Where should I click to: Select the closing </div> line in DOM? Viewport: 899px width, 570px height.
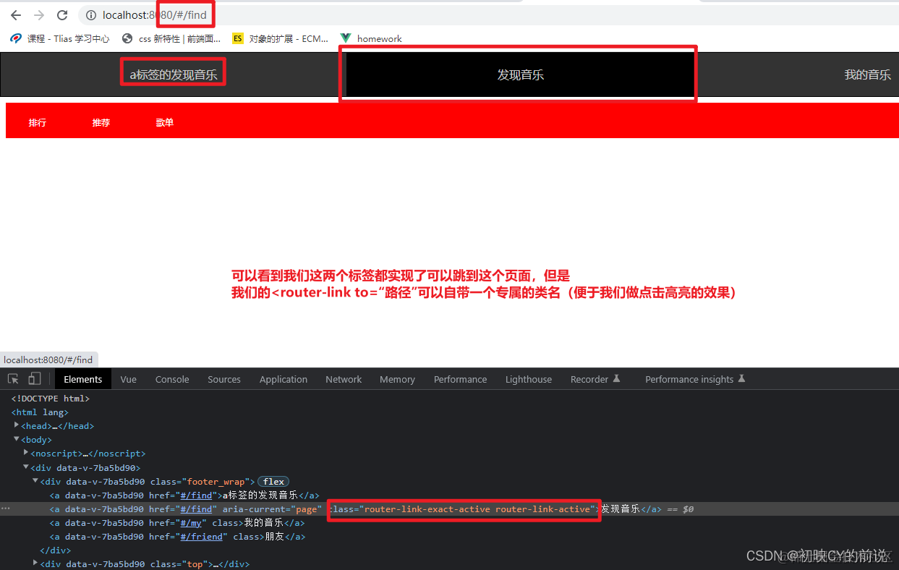(x=54, y=550)
